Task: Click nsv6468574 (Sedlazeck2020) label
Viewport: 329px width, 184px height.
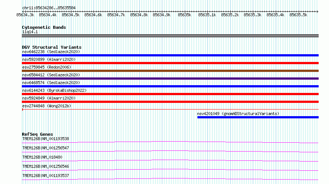Action: pyautogui.click(x=51, y=83)
